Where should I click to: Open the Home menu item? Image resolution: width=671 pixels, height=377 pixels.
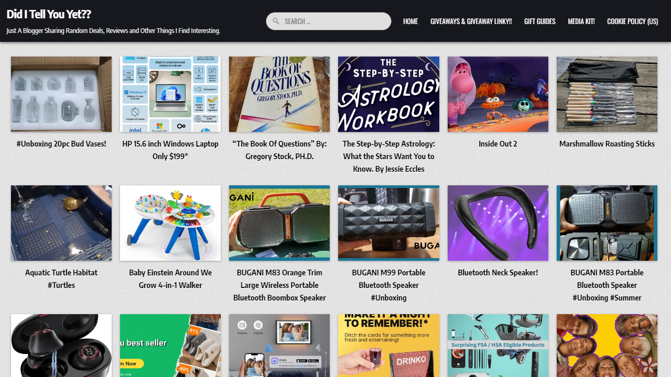coord(410,21)
